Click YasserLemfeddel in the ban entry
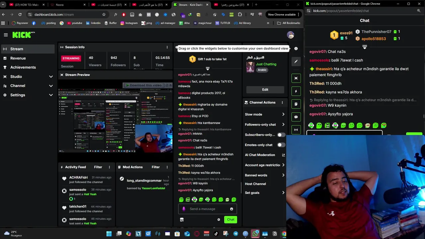Viewport: 425px width, 239px height. (153, 188)
